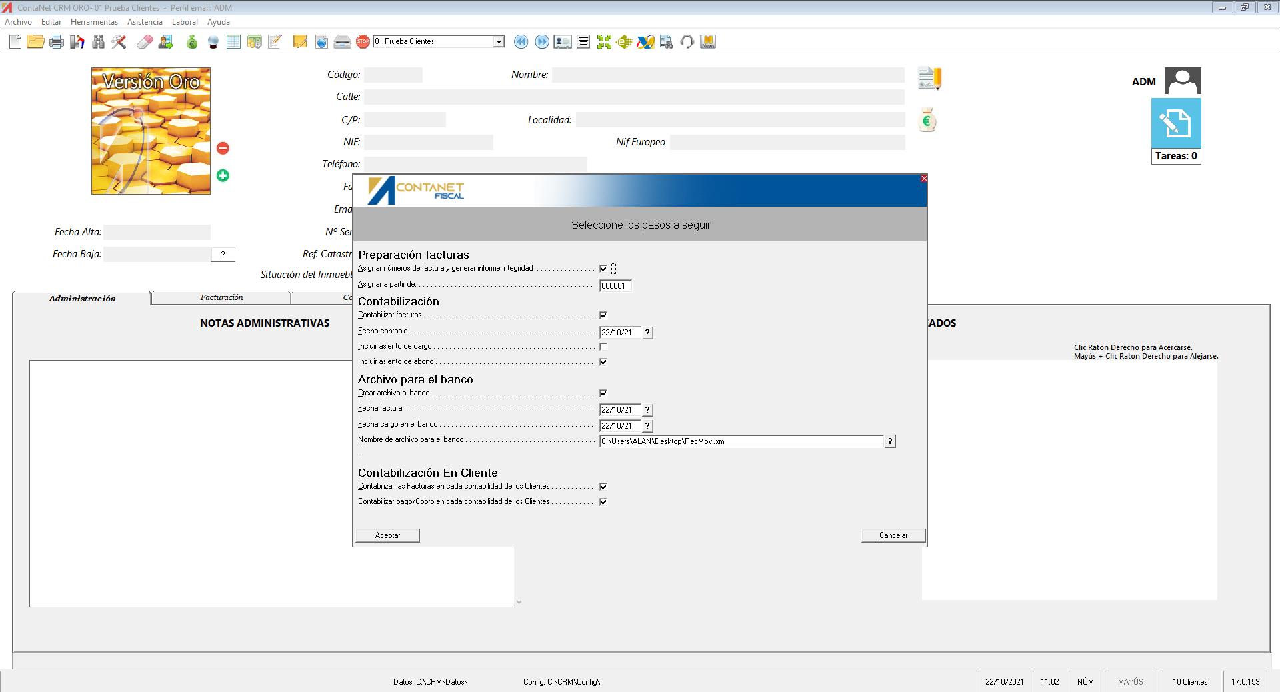Open the hammer and wrench tools icon

[x=119, y=42]
